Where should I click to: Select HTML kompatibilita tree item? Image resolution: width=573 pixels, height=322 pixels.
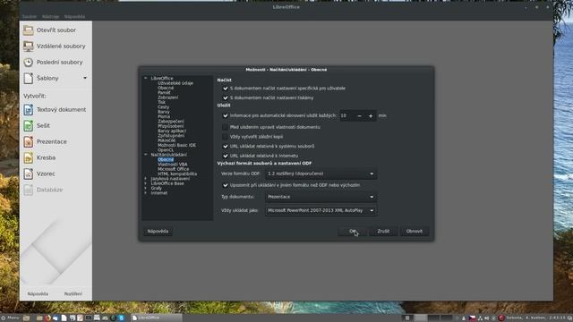(x=177, y=174)
